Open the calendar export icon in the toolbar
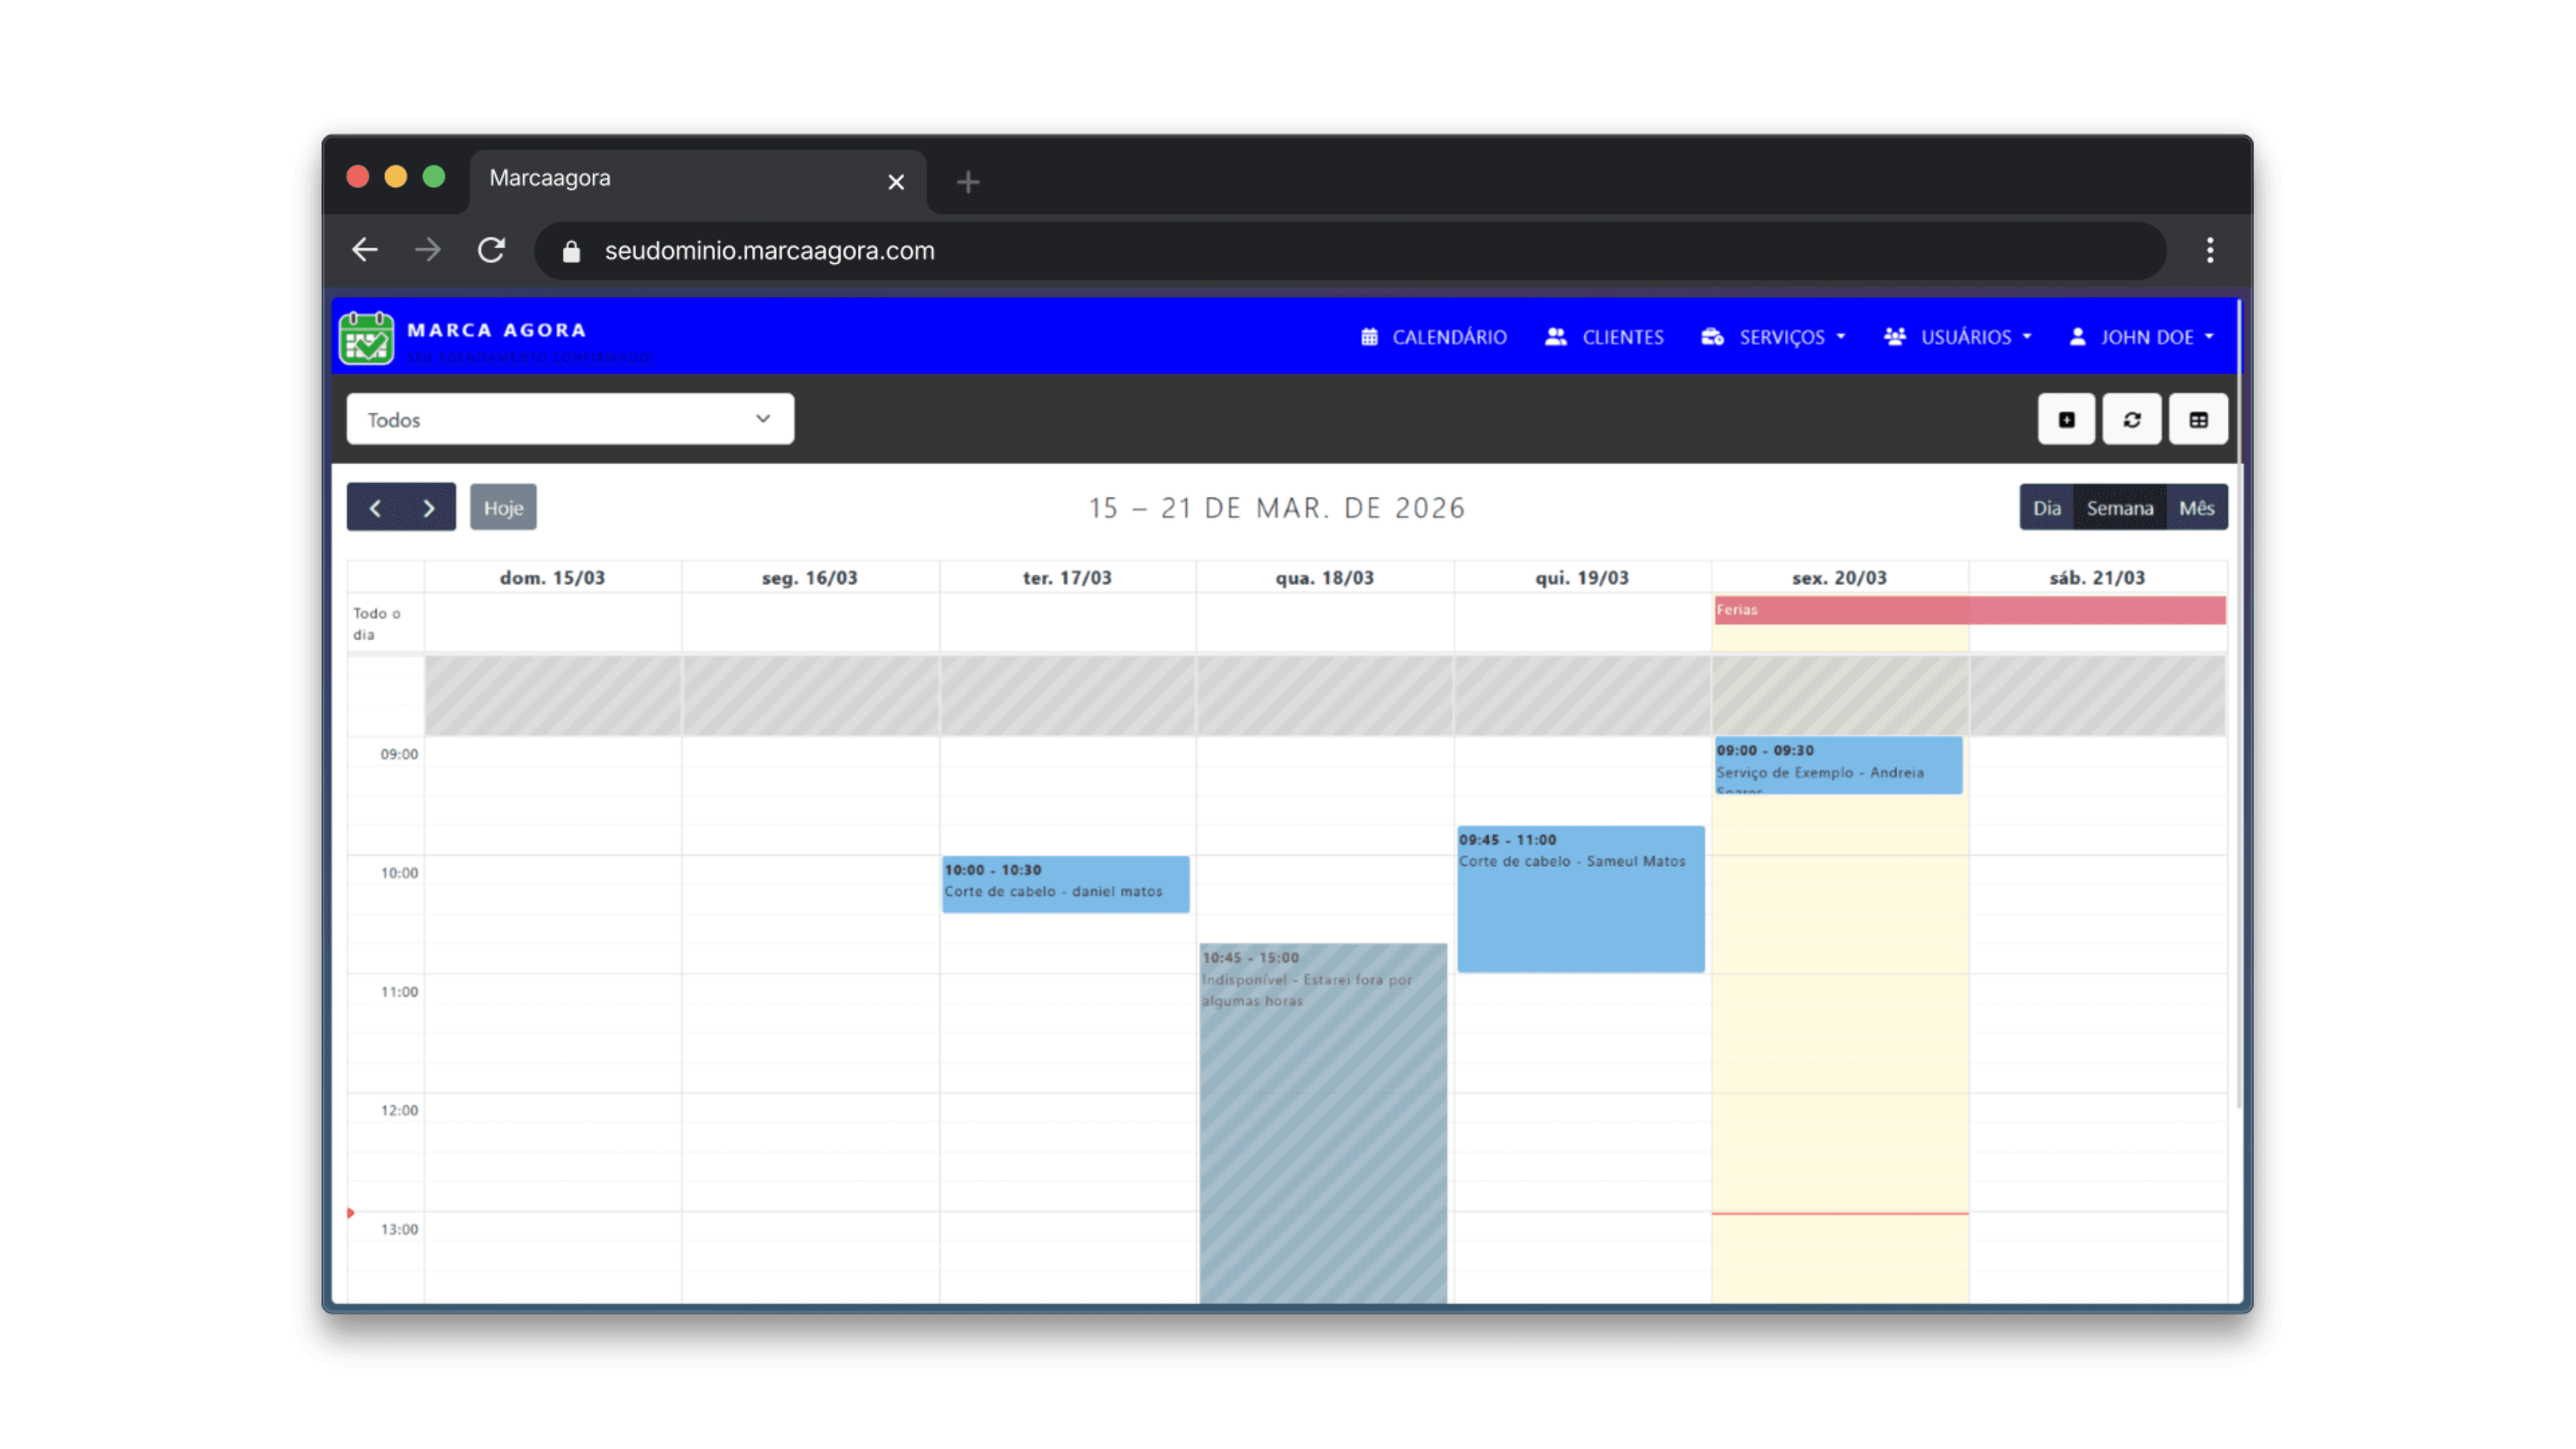This screenshot has width=2576, height=1449. 2067,419
